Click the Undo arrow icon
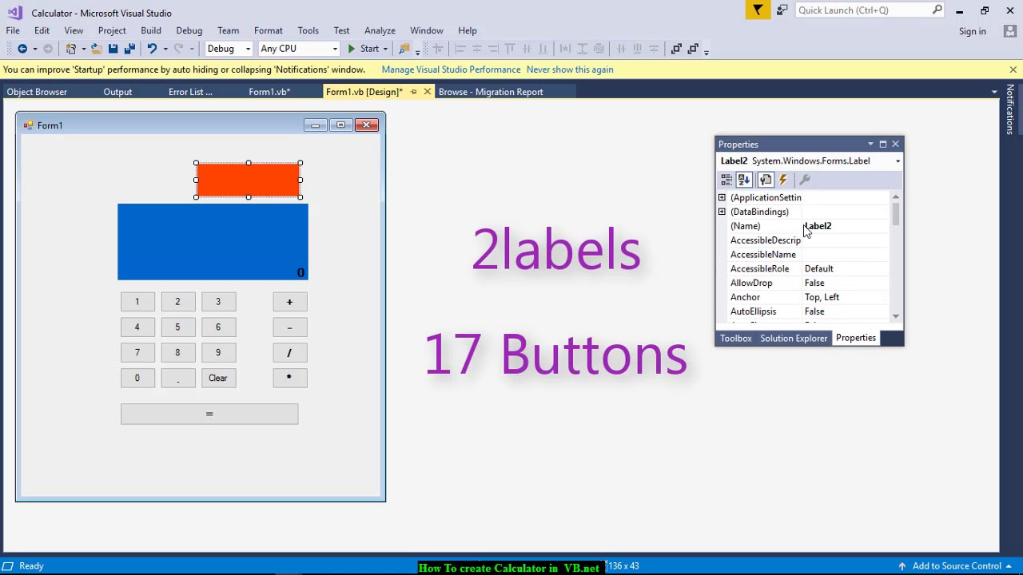This screenshot has width=1023, height=575. (x=152, y=49)
